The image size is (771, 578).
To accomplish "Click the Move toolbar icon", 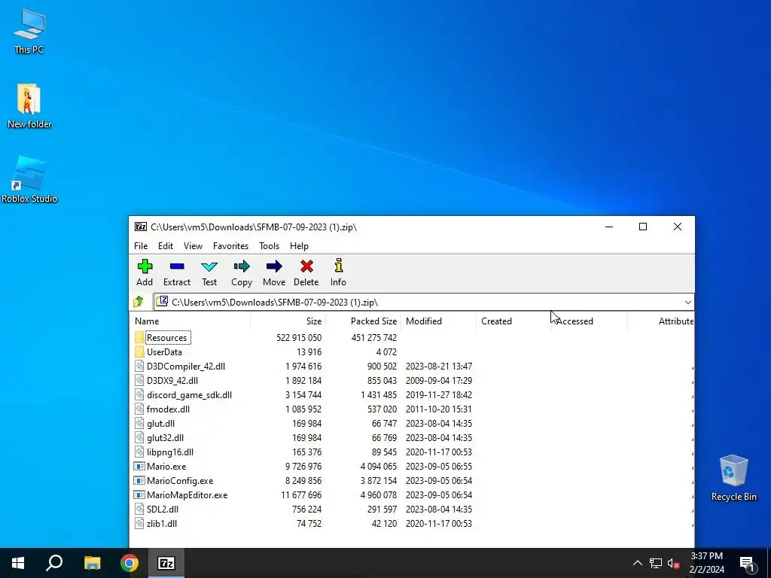I will pyautogui.click(x=274, y=267).
